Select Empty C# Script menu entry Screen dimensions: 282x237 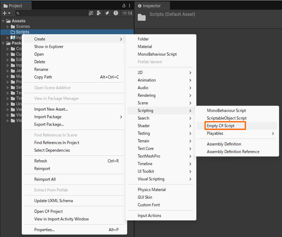[221, 126]
